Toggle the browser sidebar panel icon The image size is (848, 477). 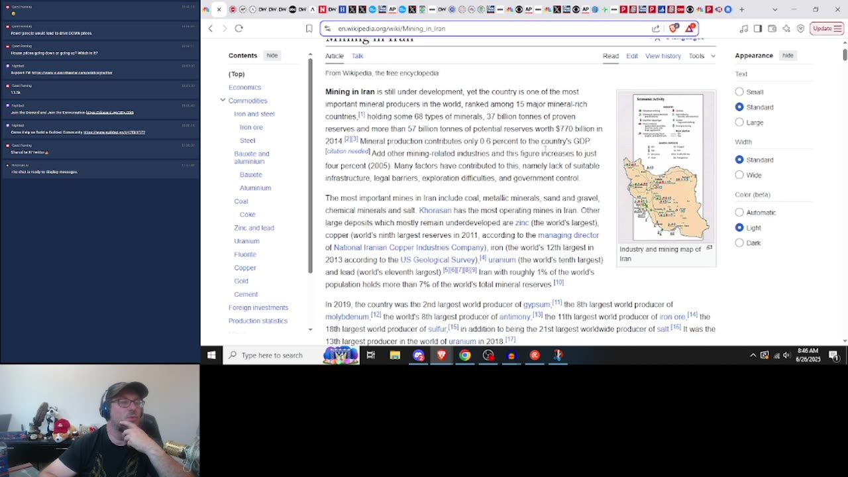pos(758,28)
